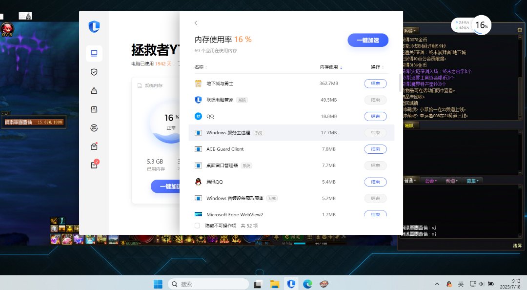The height and width of the screenshot is (290, 527).
Task: Click the DPS meter bar in the game
Action: pos(34,122)
